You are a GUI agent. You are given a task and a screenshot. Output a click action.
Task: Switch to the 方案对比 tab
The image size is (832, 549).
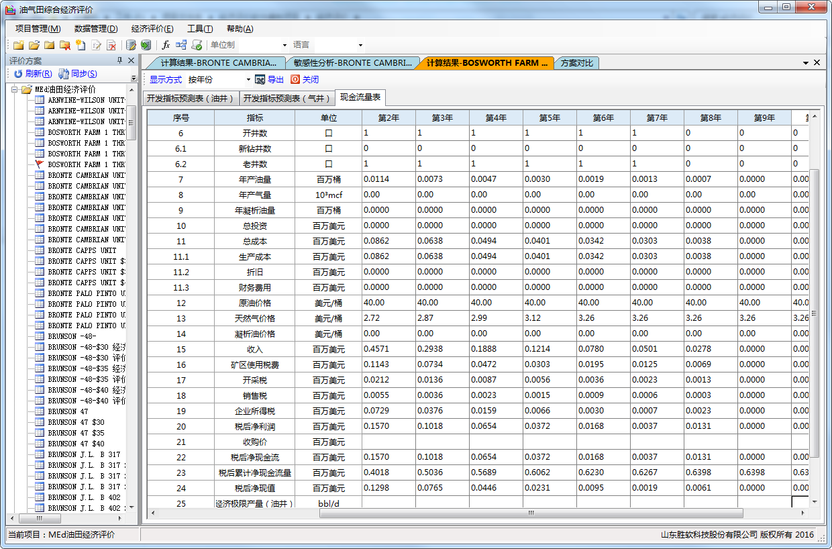pos(576,63)
